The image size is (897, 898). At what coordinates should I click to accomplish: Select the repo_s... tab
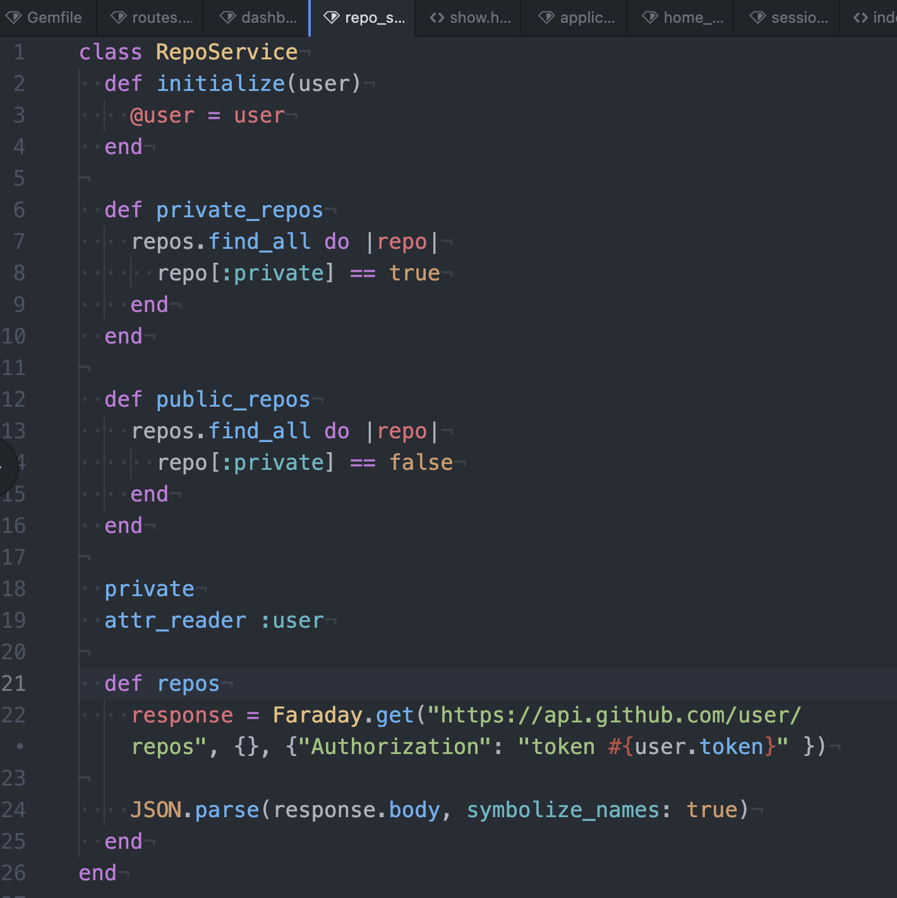(x=363, y=18)
